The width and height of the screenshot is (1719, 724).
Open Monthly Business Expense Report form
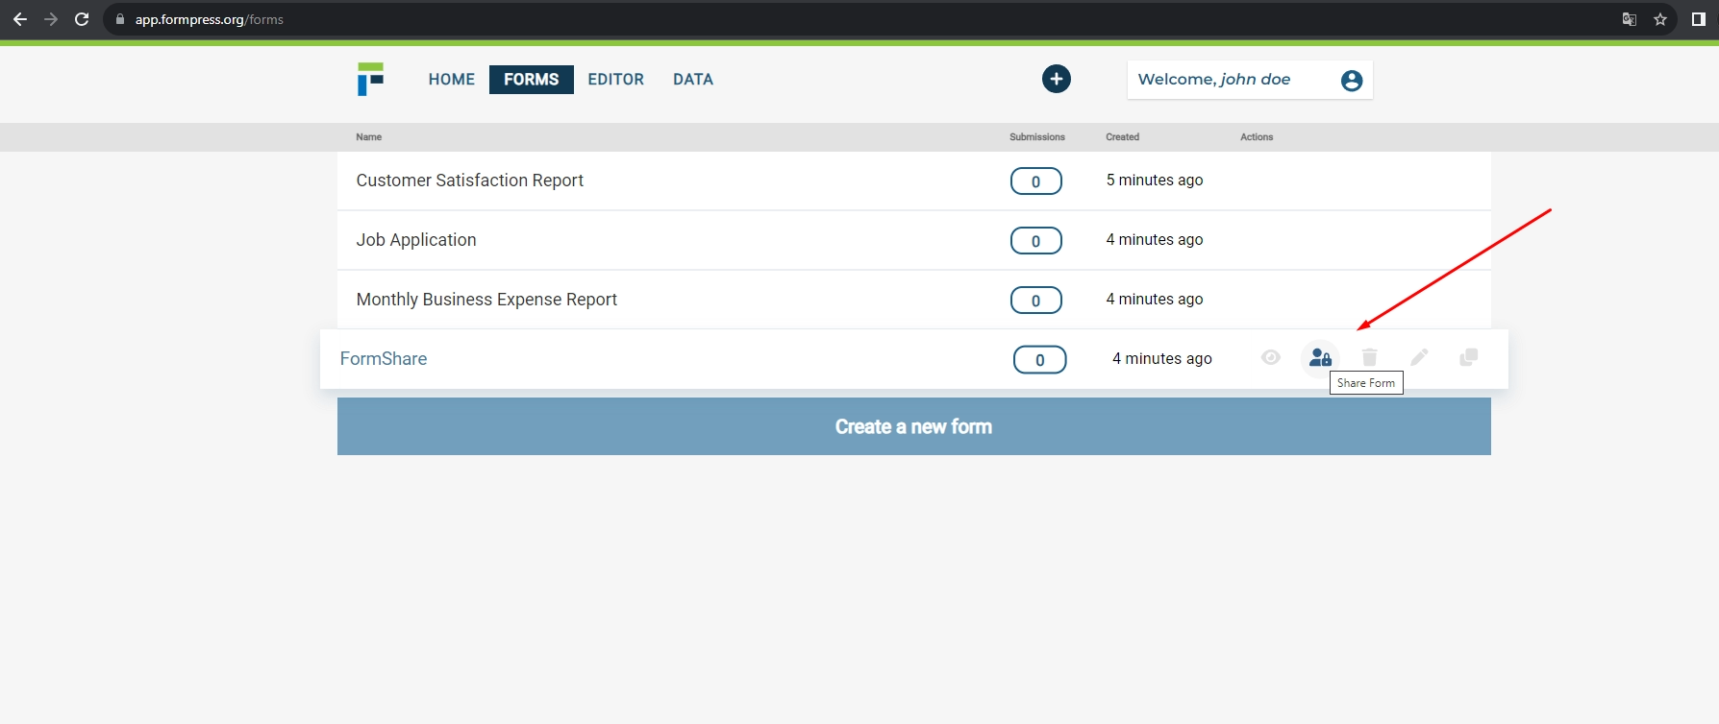[486, 300]
